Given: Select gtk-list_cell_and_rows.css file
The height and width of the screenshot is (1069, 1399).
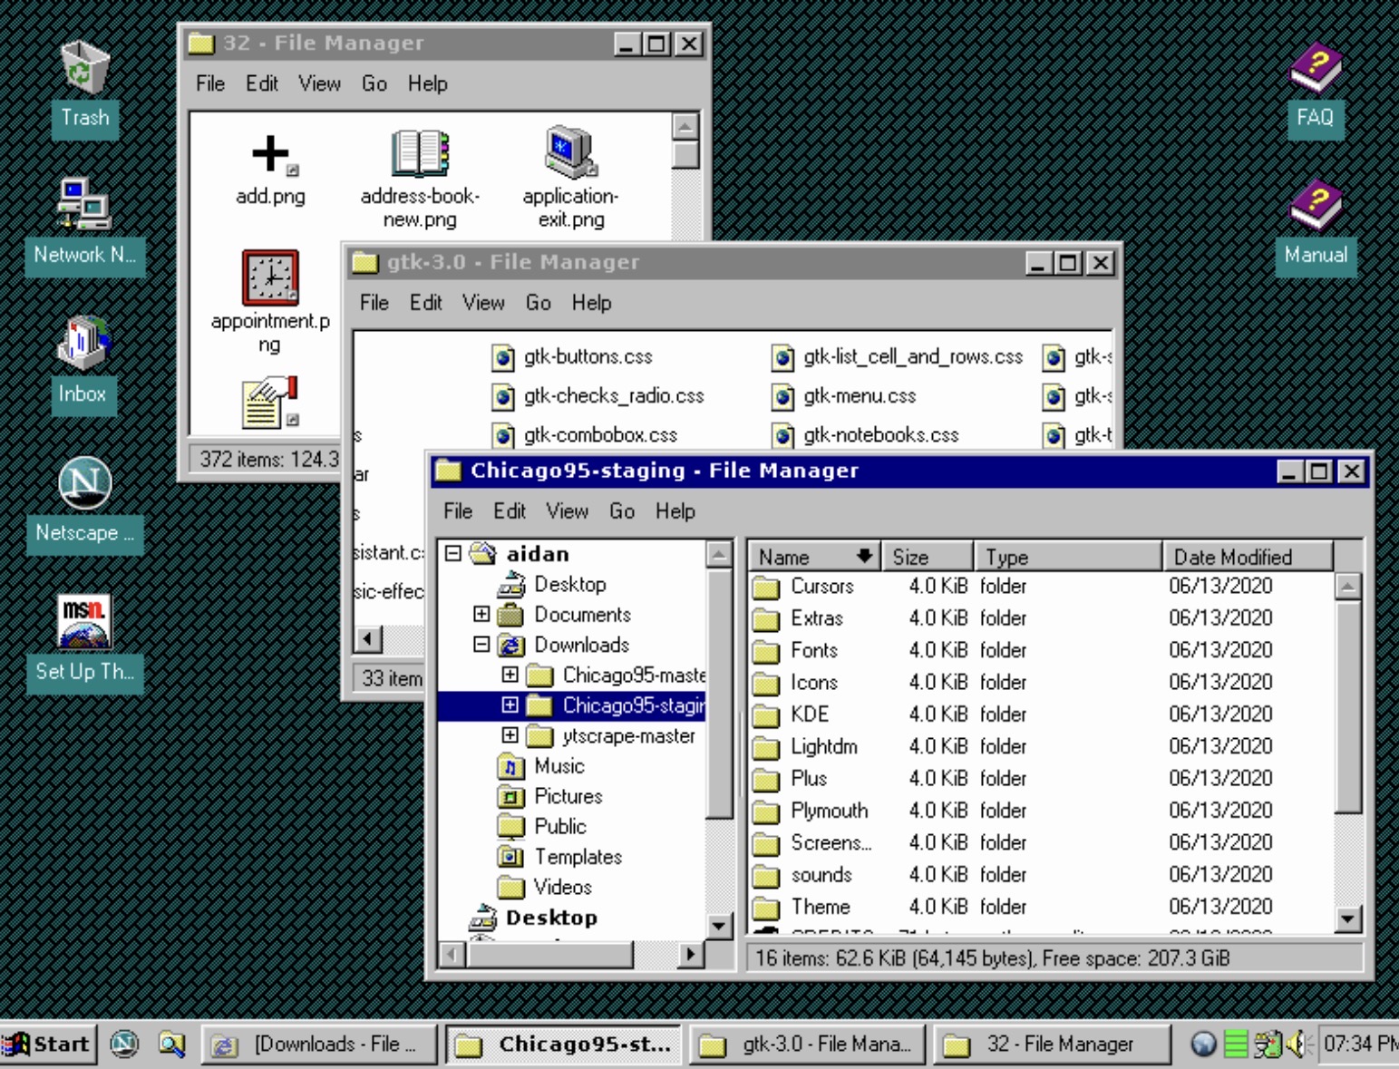Looking at the screenshot, I should coord(898,357).
